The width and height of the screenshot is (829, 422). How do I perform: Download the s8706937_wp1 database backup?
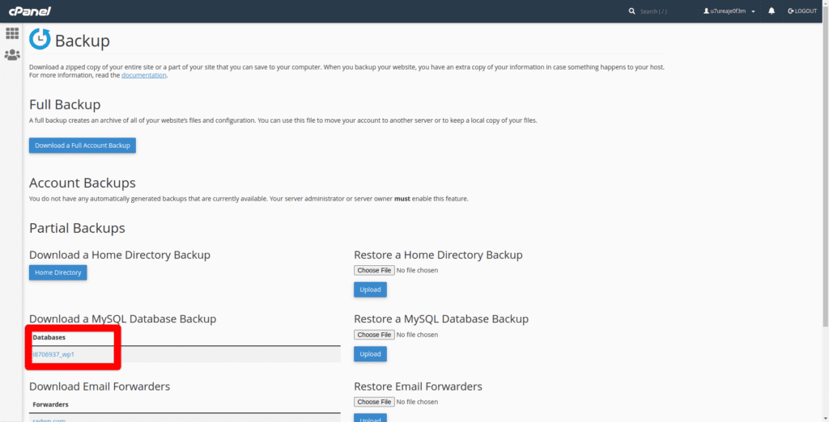[53, 354]
